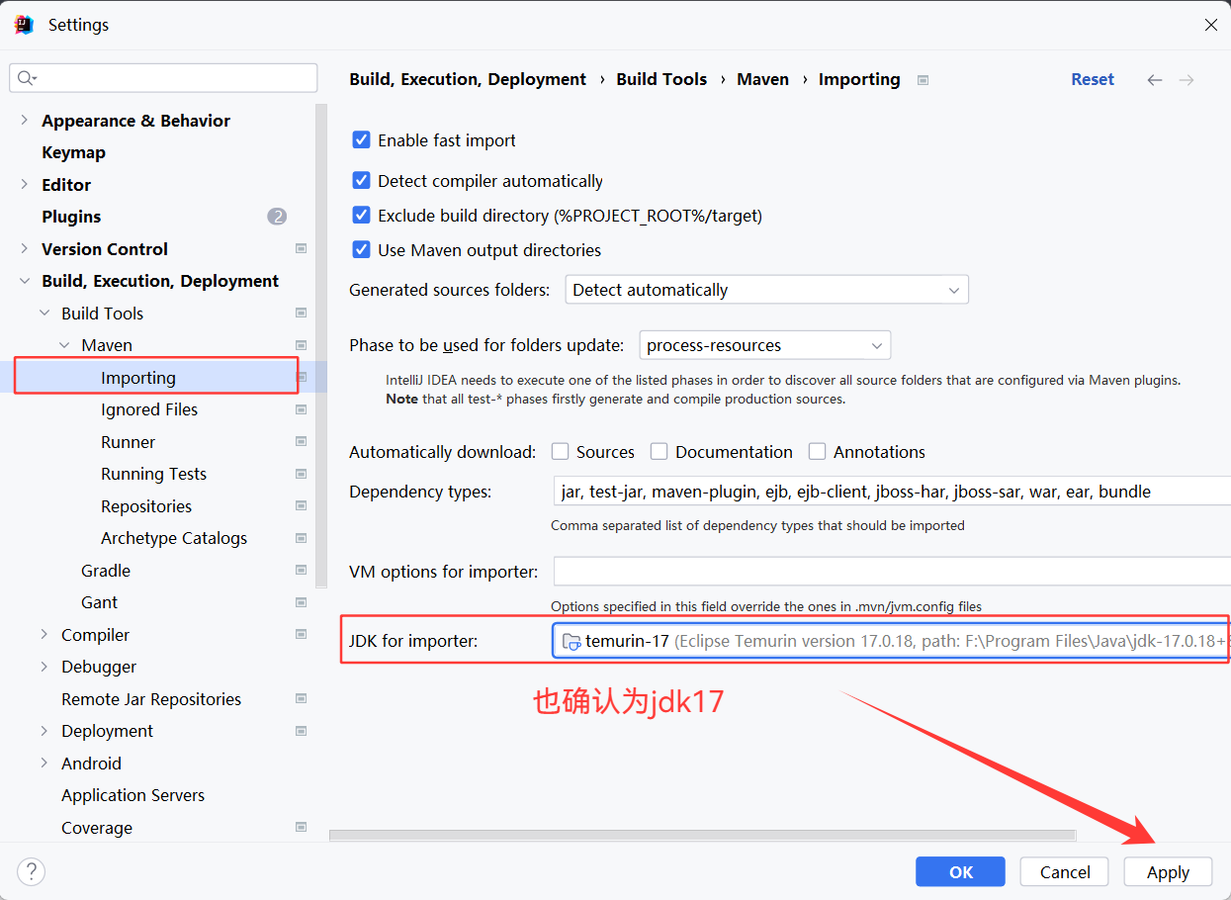
Task: Click the Plugins update count badge
Action: [x=277, y=217]
